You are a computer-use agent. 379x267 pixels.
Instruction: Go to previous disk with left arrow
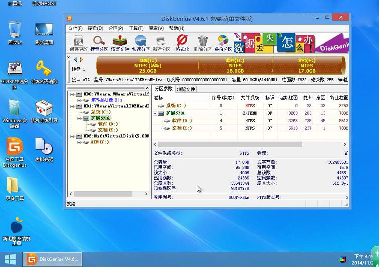[x=76, y=59]
